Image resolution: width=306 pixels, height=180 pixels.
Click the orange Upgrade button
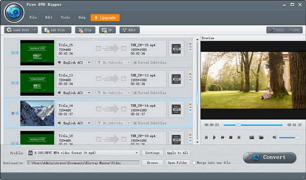tap(105, 18)
